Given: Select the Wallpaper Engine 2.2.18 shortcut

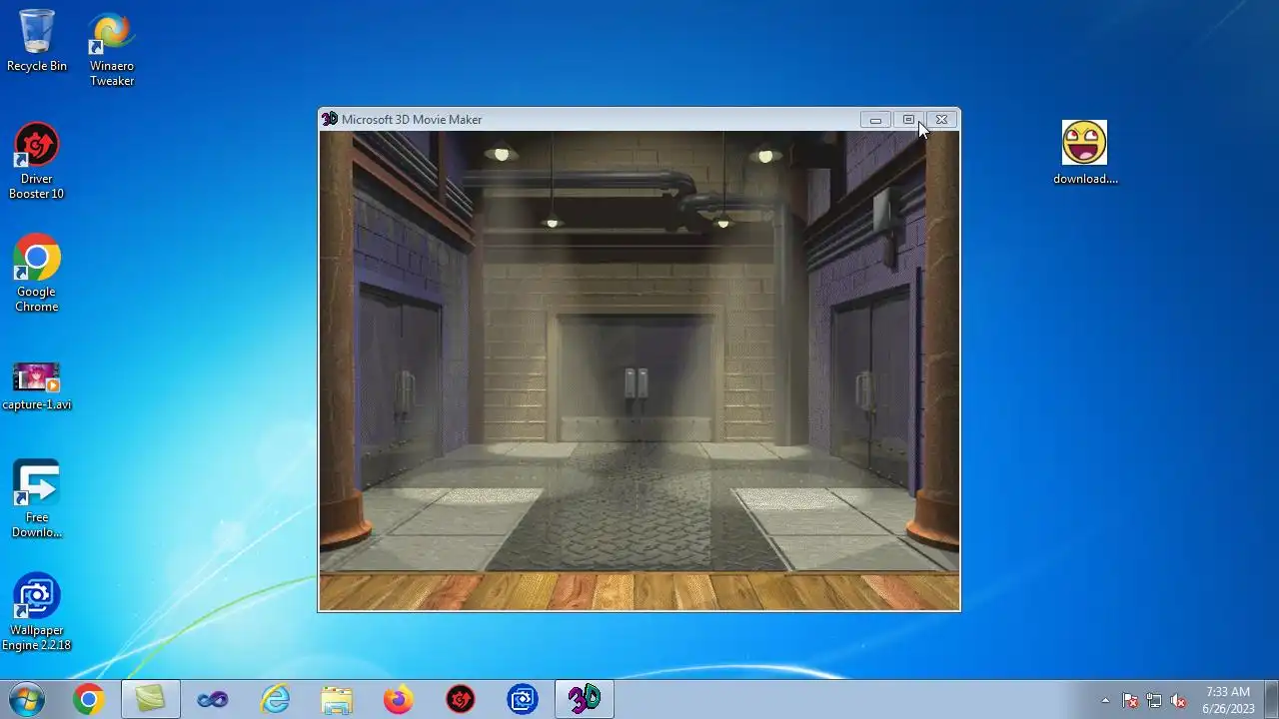Looking at the screenshot, I should (37, 612).
